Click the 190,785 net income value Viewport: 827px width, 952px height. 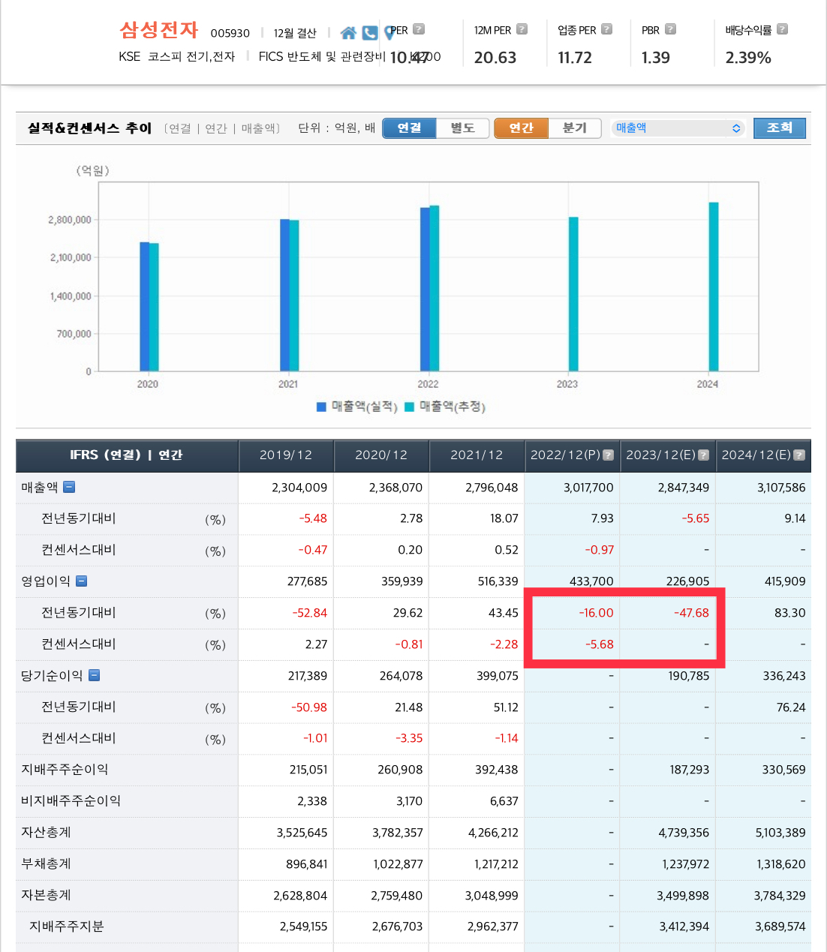click(689, 676)
